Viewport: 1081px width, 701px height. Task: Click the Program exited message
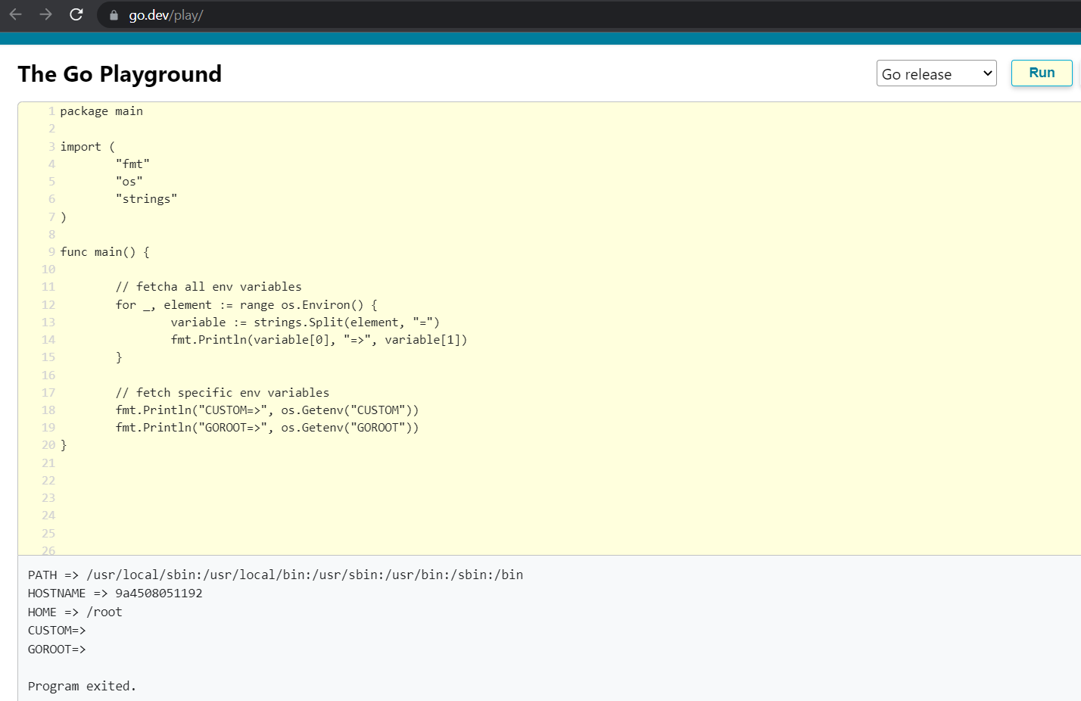click(82, 686)
